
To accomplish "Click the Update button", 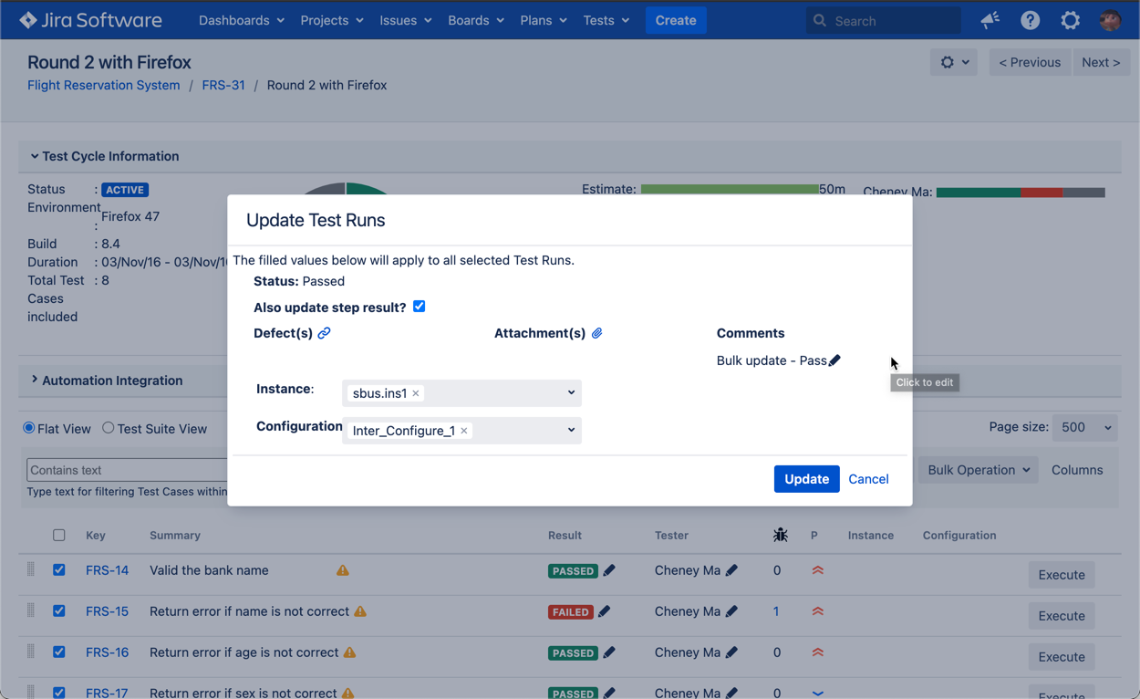I will [806, 479].
